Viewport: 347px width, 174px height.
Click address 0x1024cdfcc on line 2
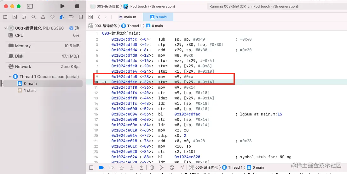click(x=124, y=39)
